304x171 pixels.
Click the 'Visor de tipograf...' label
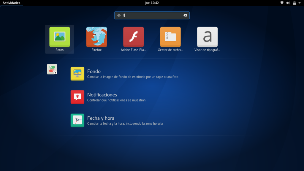point(207,50)
